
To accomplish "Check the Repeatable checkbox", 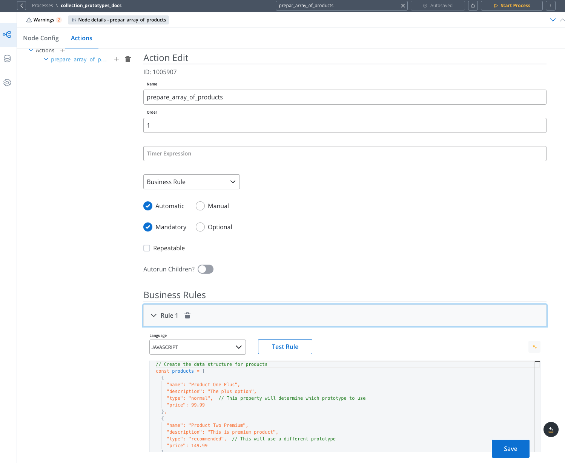I will click(147, 248).
